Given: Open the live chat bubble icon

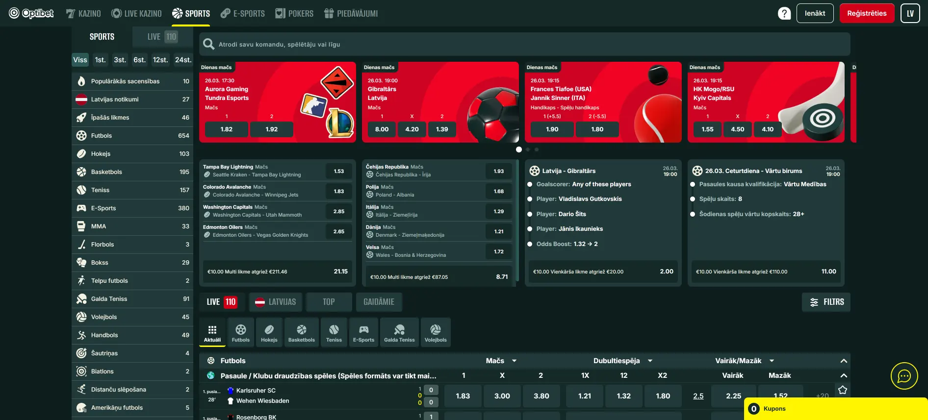Looking at the screenshot, I should click(904, 376).
